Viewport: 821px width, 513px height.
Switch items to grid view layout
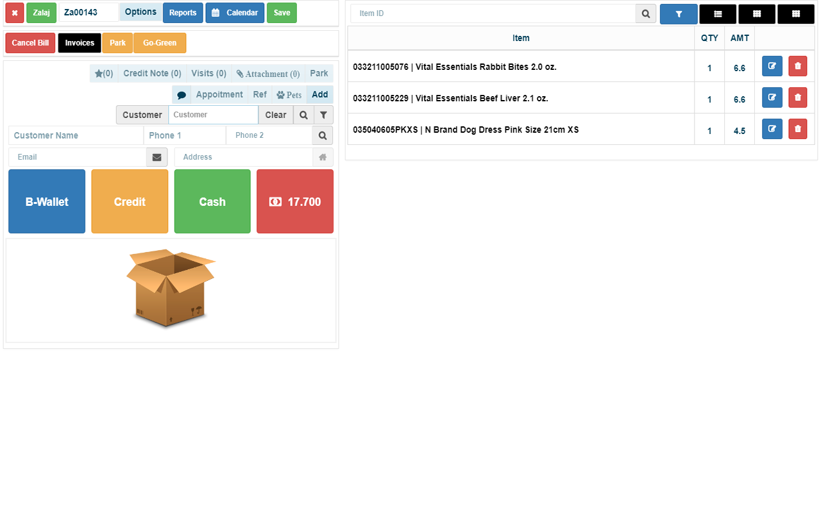pos(757,13)
